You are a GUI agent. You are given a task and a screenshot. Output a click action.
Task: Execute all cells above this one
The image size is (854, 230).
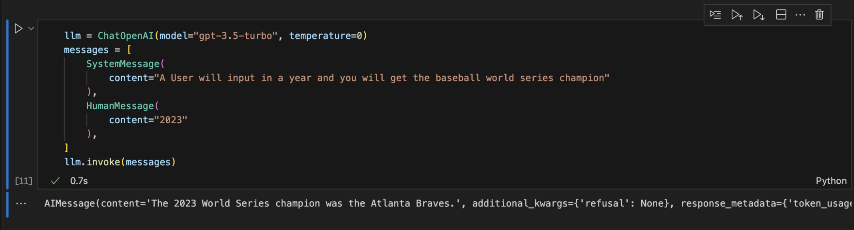coord(737,15)
